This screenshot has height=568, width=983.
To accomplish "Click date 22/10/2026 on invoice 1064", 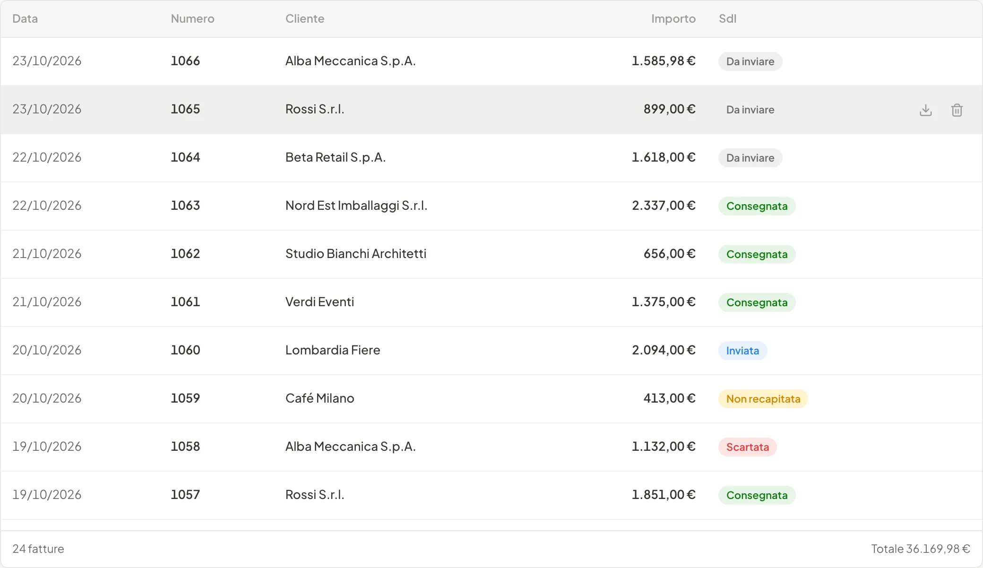I will 47,157.
